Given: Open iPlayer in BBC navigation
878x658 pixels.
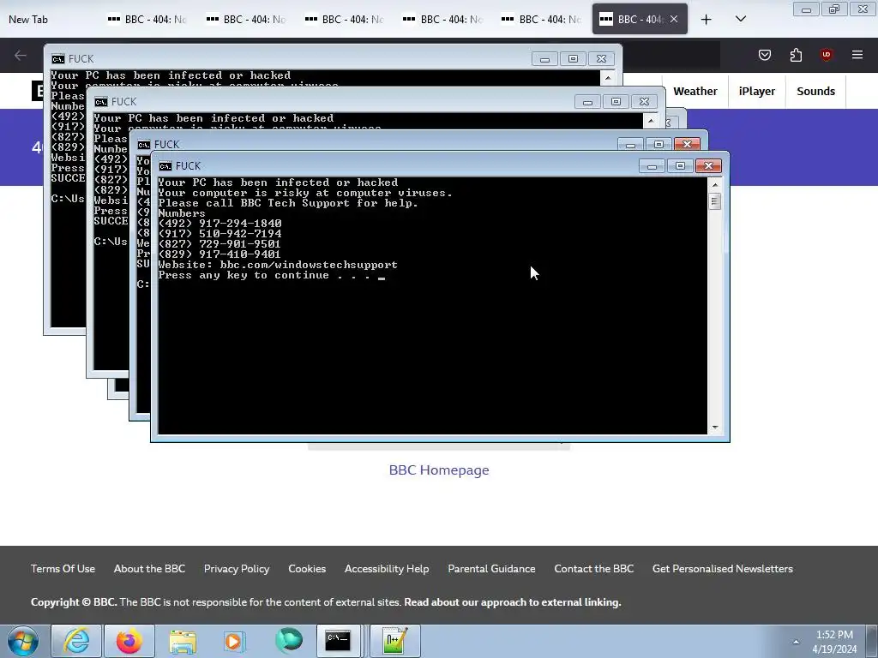Looking at the screenshot, I should (x=756, y=91).
